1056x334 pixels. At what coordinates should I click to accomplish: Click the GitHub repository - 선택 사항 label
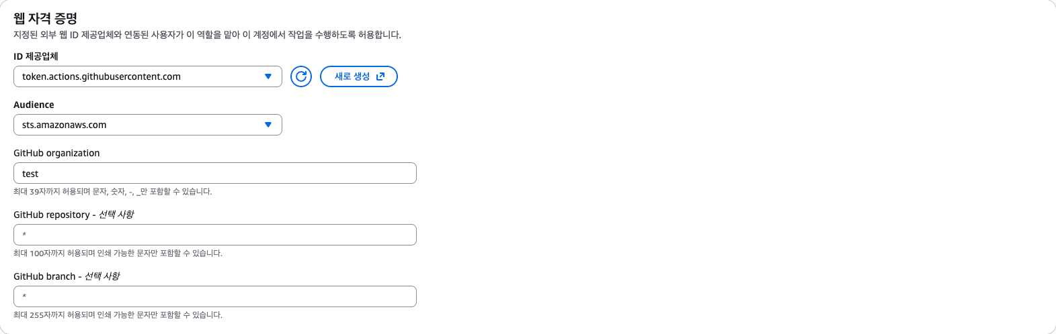(74, 215)
